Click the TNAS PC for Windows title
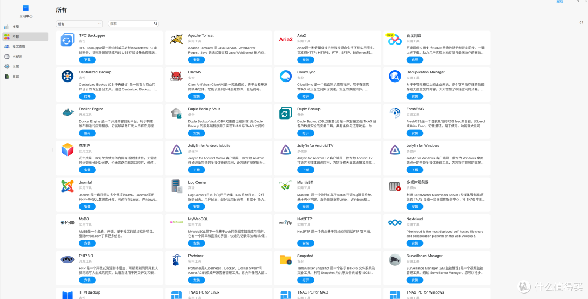588x299 pixels. pyautogui.click(x=425, y=292)
